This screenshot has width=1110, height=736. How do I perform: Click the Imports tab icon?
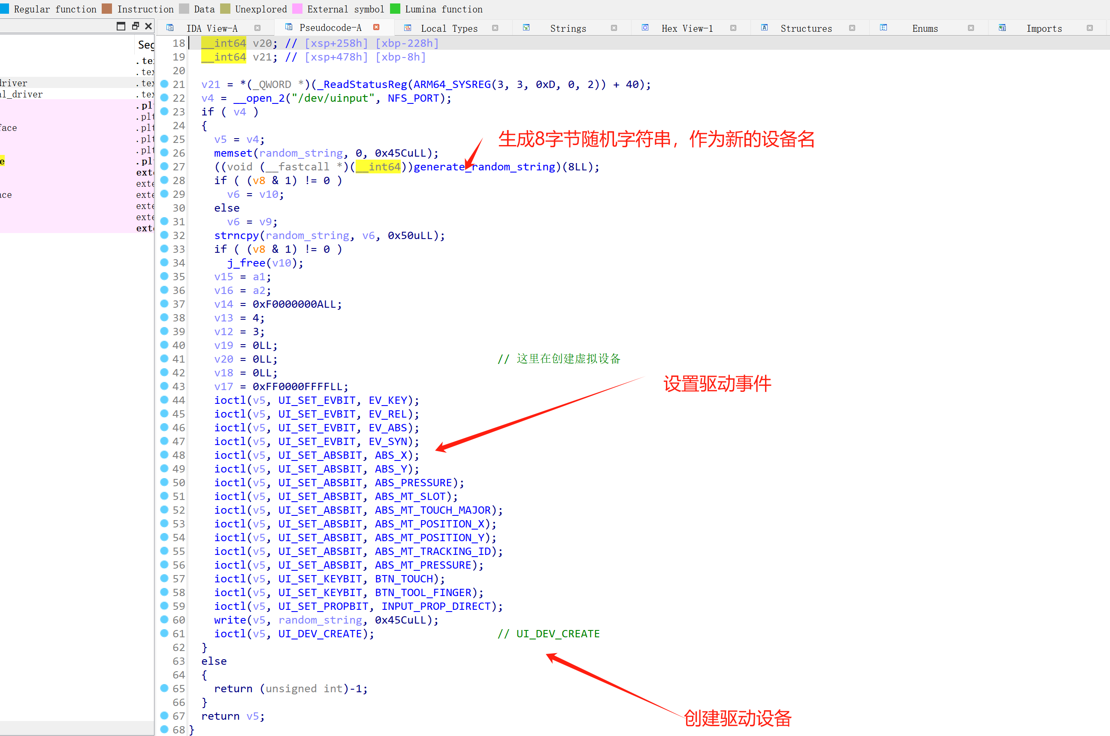click(x=1002, y=28)
